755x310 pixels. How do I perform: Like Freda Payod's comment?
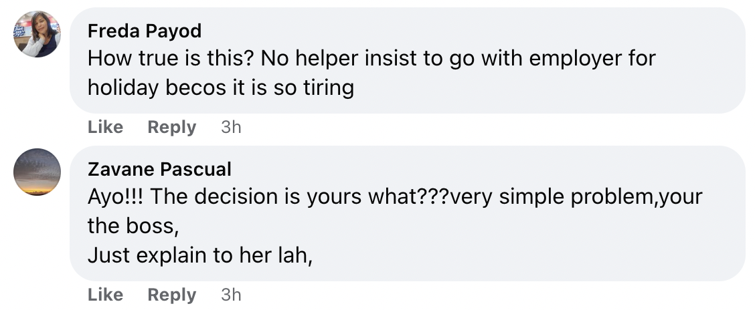click(x=106, y=127)
